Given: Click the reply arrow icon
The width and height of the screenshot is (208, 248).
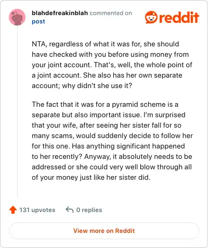Looking at the screenshot, I should tap(70, 209).
